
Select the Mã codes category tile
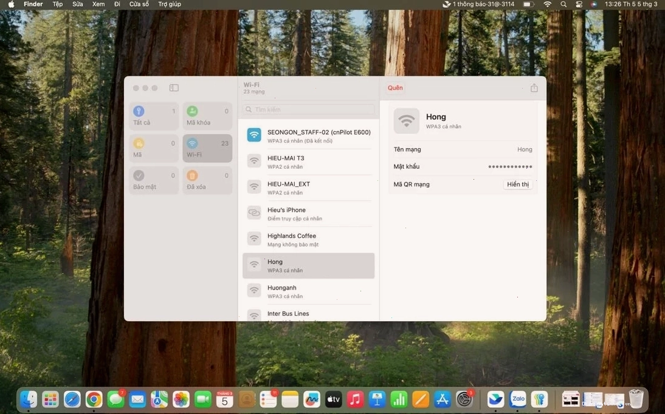[x=154, y=148]
